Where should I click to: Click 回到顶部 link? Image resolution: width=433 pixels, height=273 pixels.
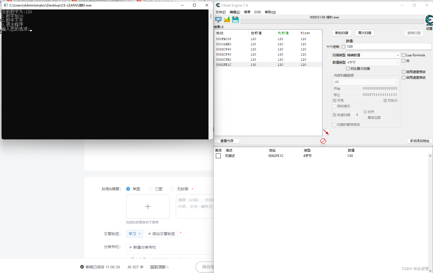(x=159, y=267)
